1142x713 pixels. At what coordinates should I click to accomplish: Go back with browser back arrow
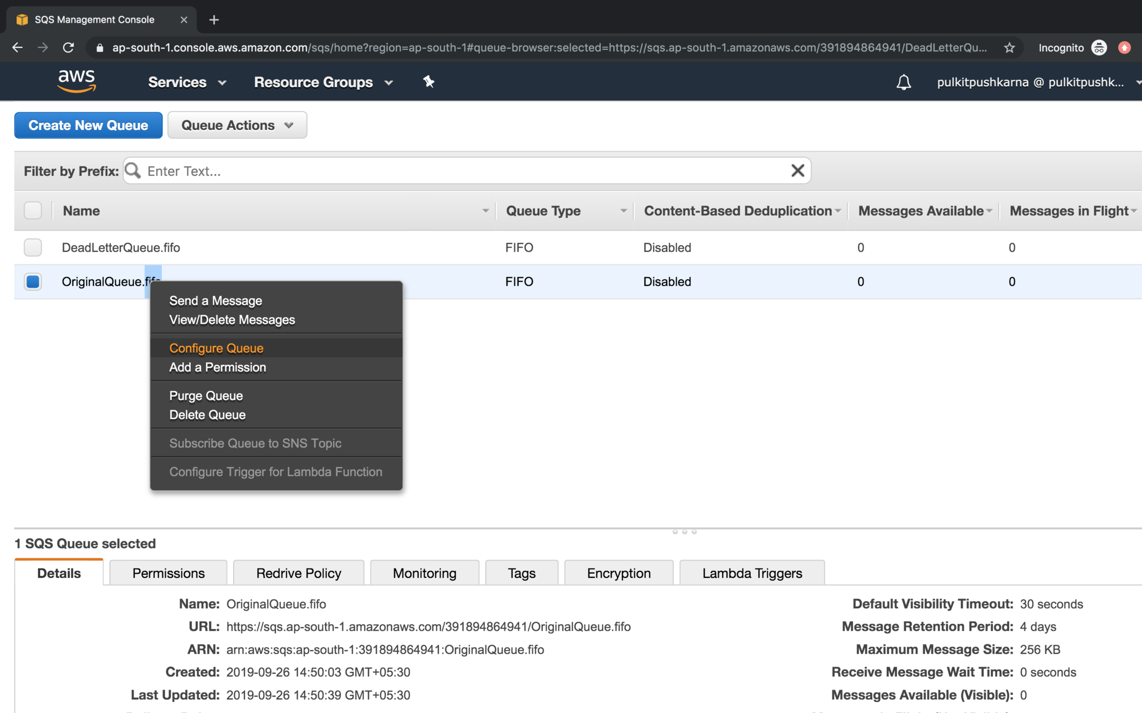(17, 48)
